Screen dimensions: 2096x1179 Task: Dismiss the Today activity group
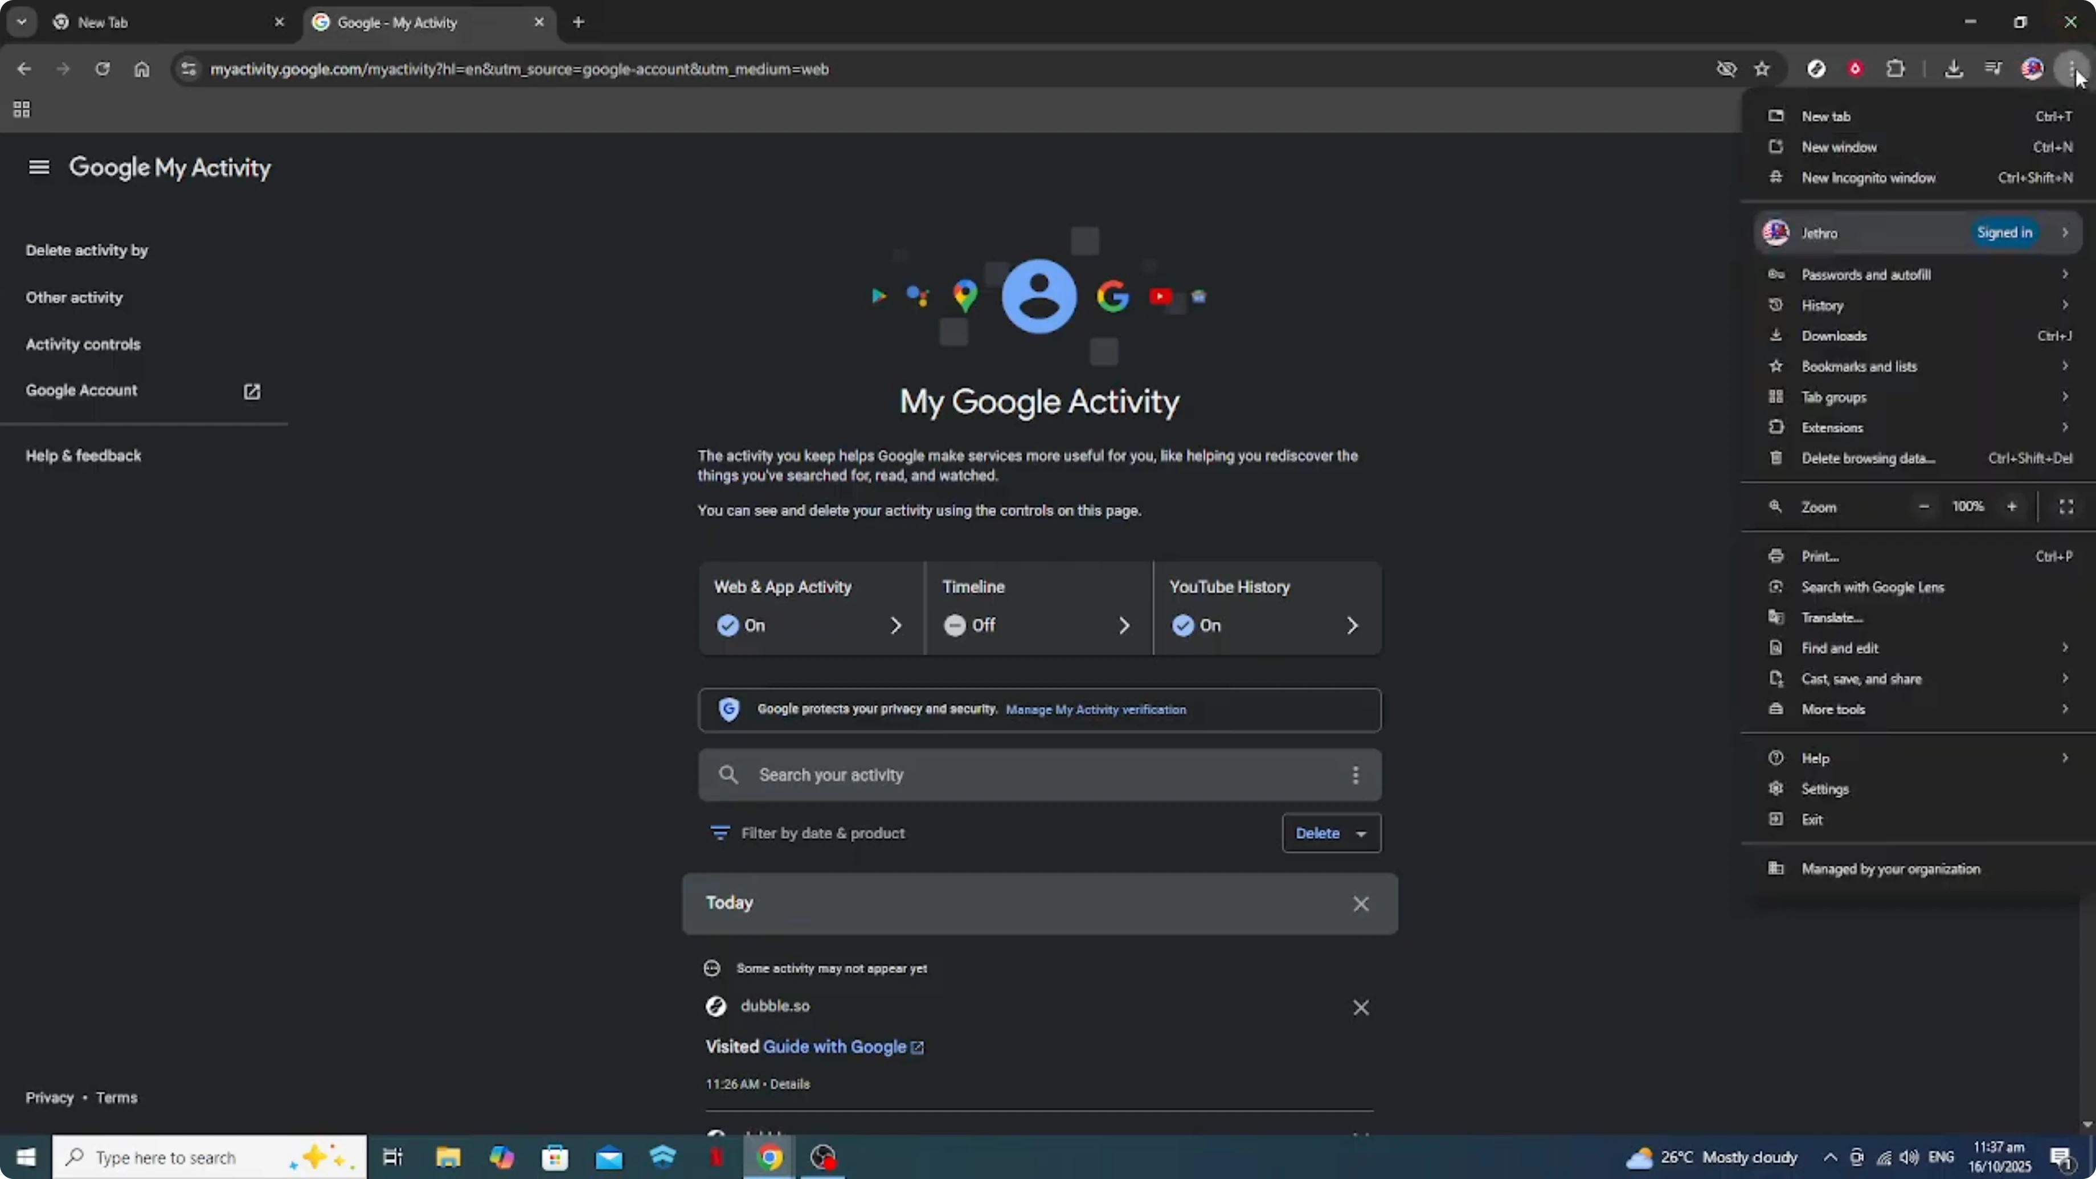(x=1361, y=903)
